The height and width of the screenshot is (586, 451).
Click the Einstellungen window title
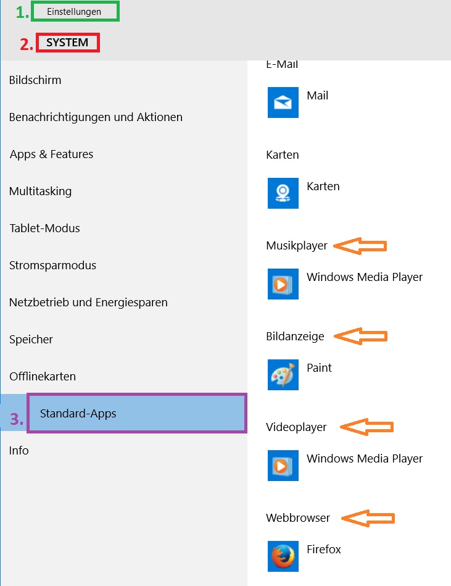coord(74,12)
